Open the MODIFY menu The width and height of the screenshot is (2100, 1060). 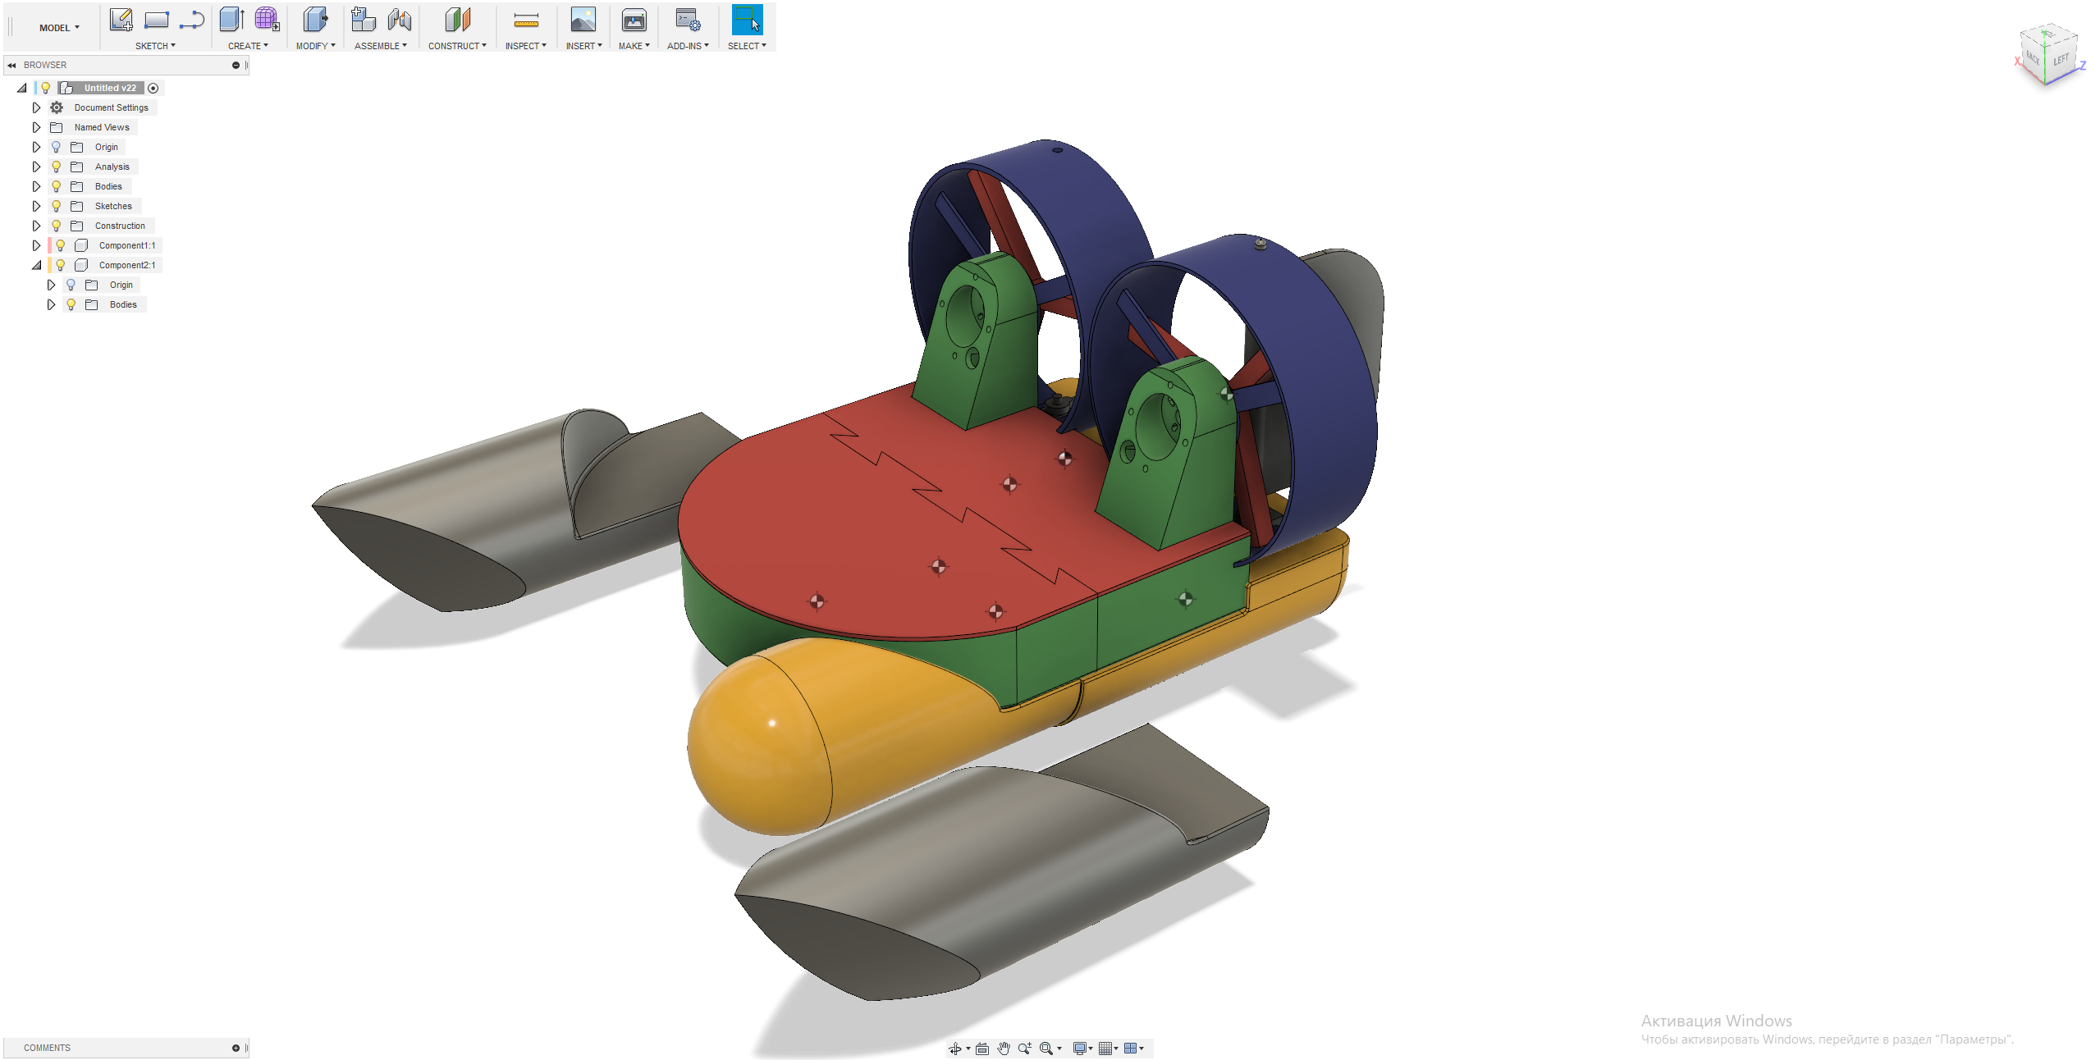[316, 46]
